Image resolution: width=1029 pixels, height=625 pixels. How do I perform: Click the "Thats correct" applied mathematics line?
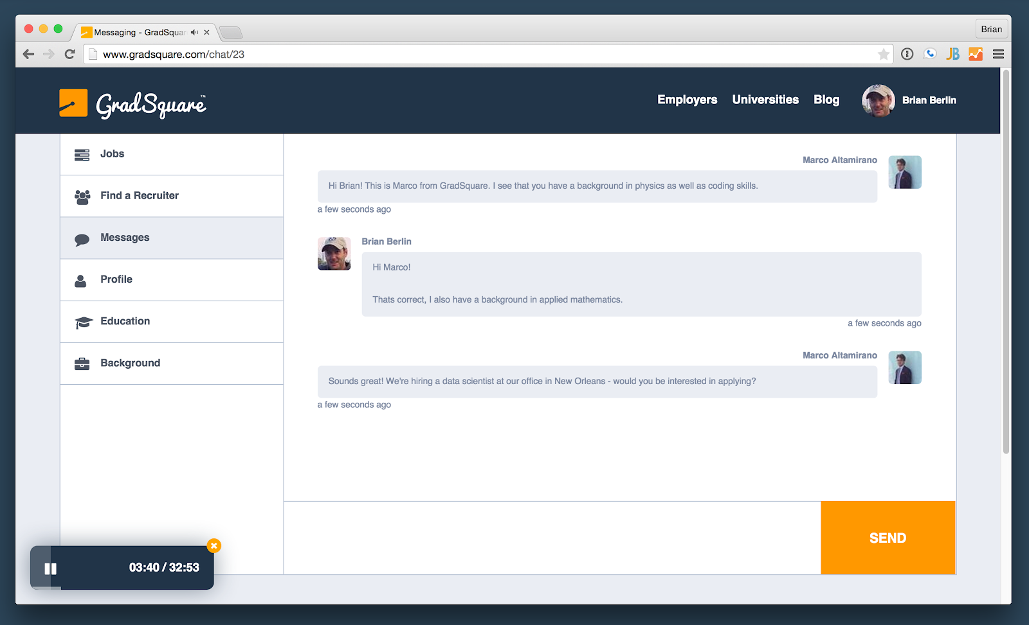498,300
